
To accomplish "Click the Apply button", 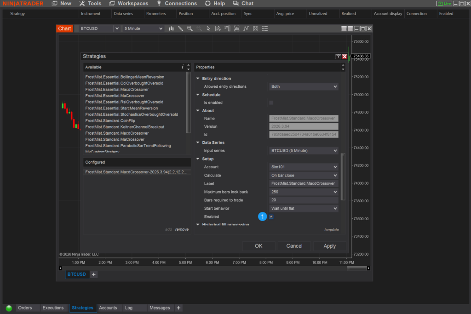I will tap(329, 246).
